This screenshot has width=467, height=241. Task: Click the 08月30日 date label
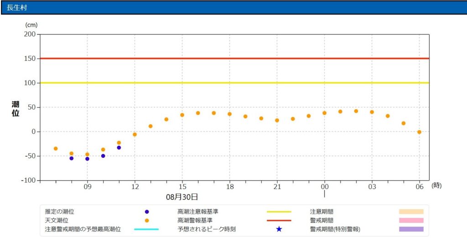(182, 197)
